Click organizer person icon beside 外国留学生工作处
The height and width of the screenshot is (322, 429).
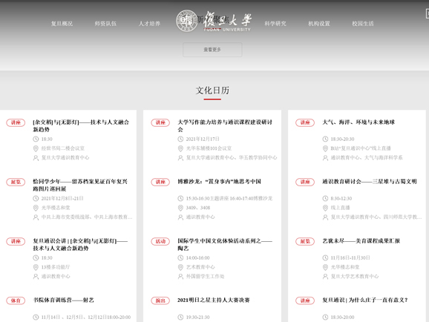[180, 277]
